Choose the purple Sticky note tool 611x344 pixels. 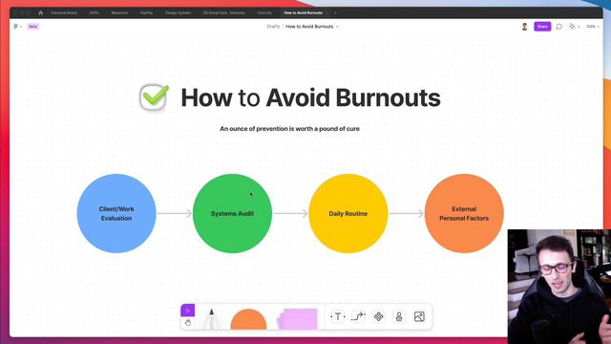tap(297, 318)
